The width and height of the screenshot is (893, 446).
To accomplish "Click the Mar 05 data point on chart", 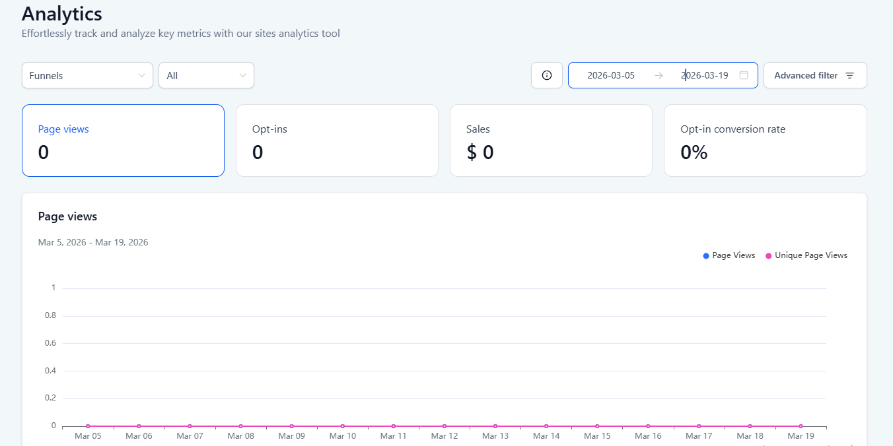I will pos(88,426).
